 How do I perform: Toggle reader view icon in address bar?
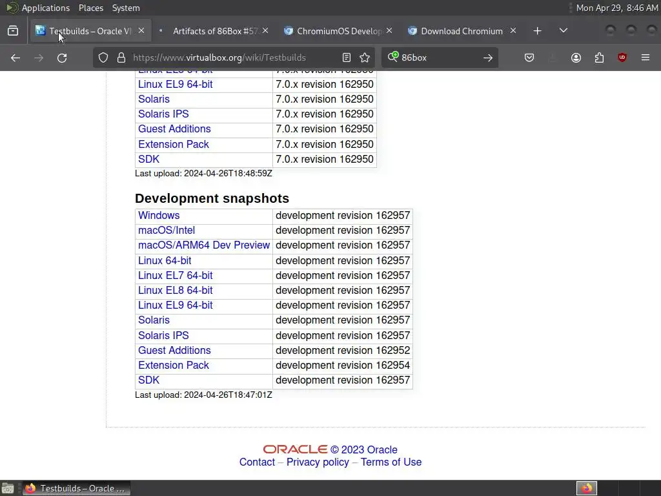pos(347,57)
